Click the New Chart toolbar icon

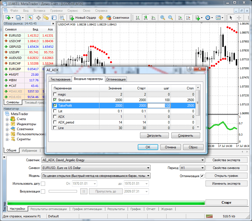8,18
